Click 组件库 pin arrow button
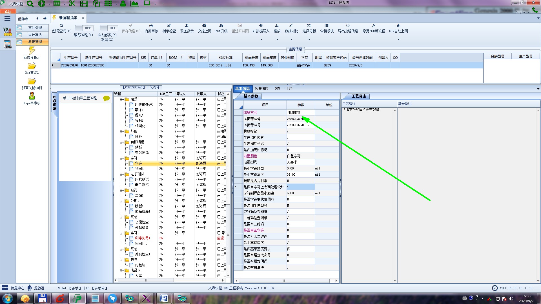Screen dimensions: 541x304 point(45,19)
